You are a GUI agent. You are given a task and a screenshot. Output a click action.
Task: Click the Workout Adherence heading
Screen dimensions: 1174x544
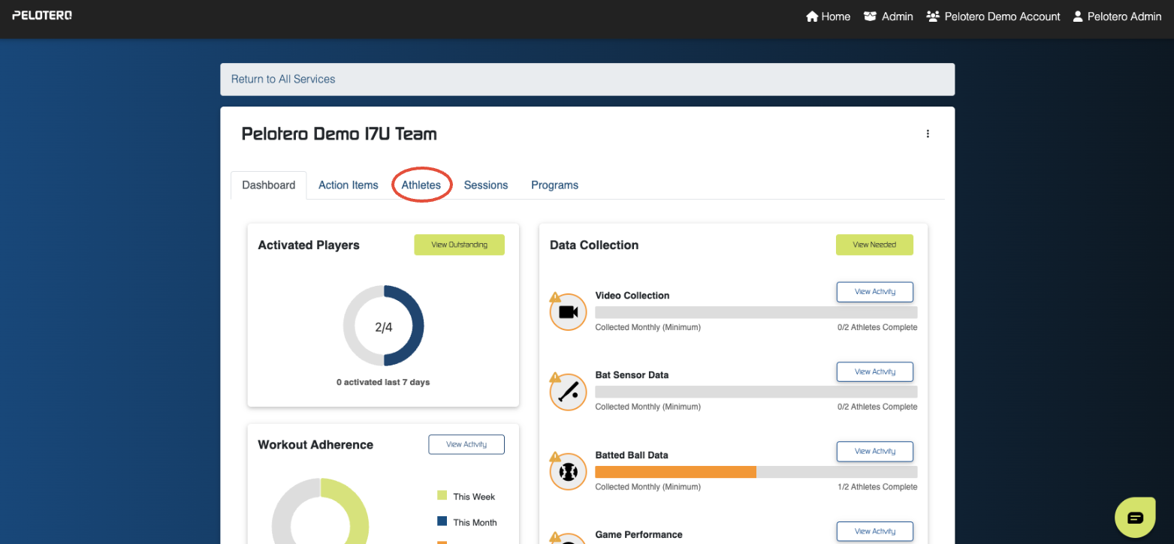pyautogui.click(x=315, y=445)
